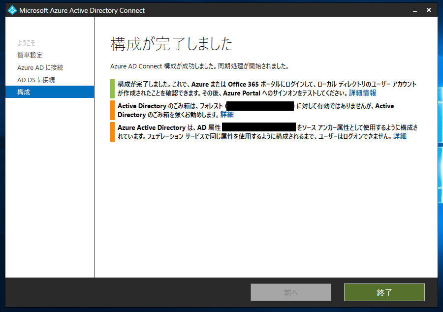The width and height of the screenshot is (443, 312).
Task: Open the 詳細 link for source anchor attribute
Action: click(x=400, y=136)
